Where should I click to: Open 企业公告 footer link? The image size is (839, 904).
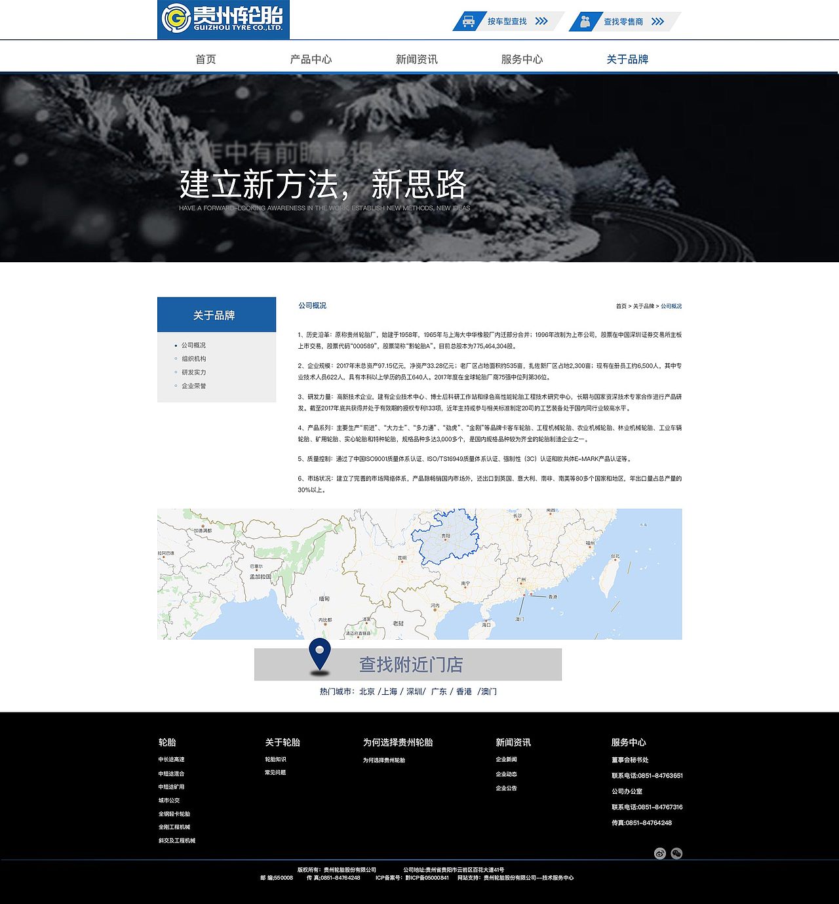[x=506, y=788]
